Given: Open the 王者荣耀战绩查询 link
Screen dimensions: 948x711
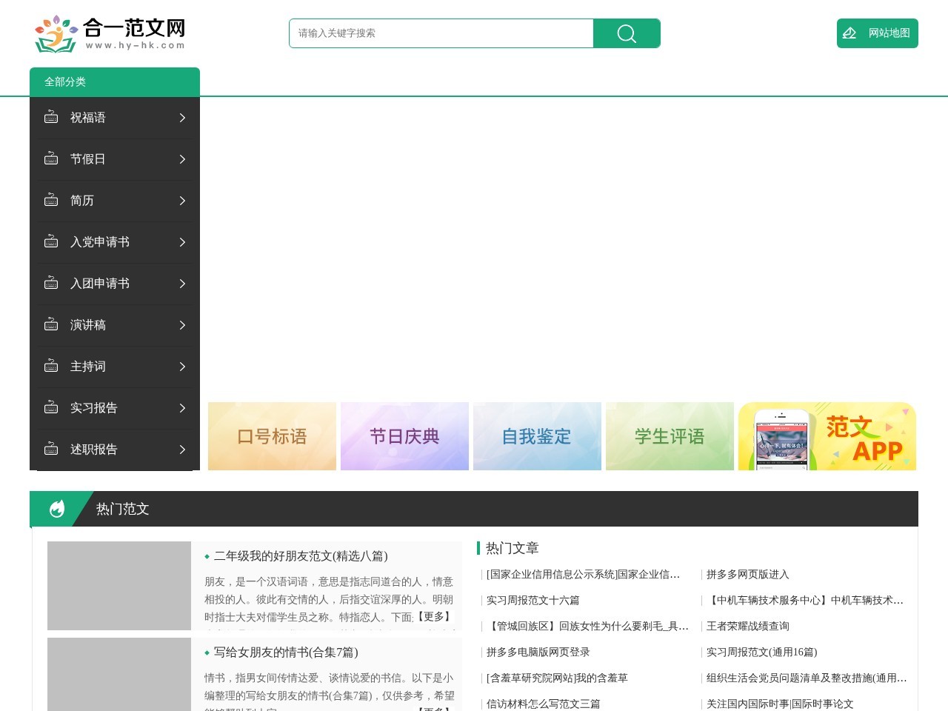Looking at the screenshot, I should [747, 627].
